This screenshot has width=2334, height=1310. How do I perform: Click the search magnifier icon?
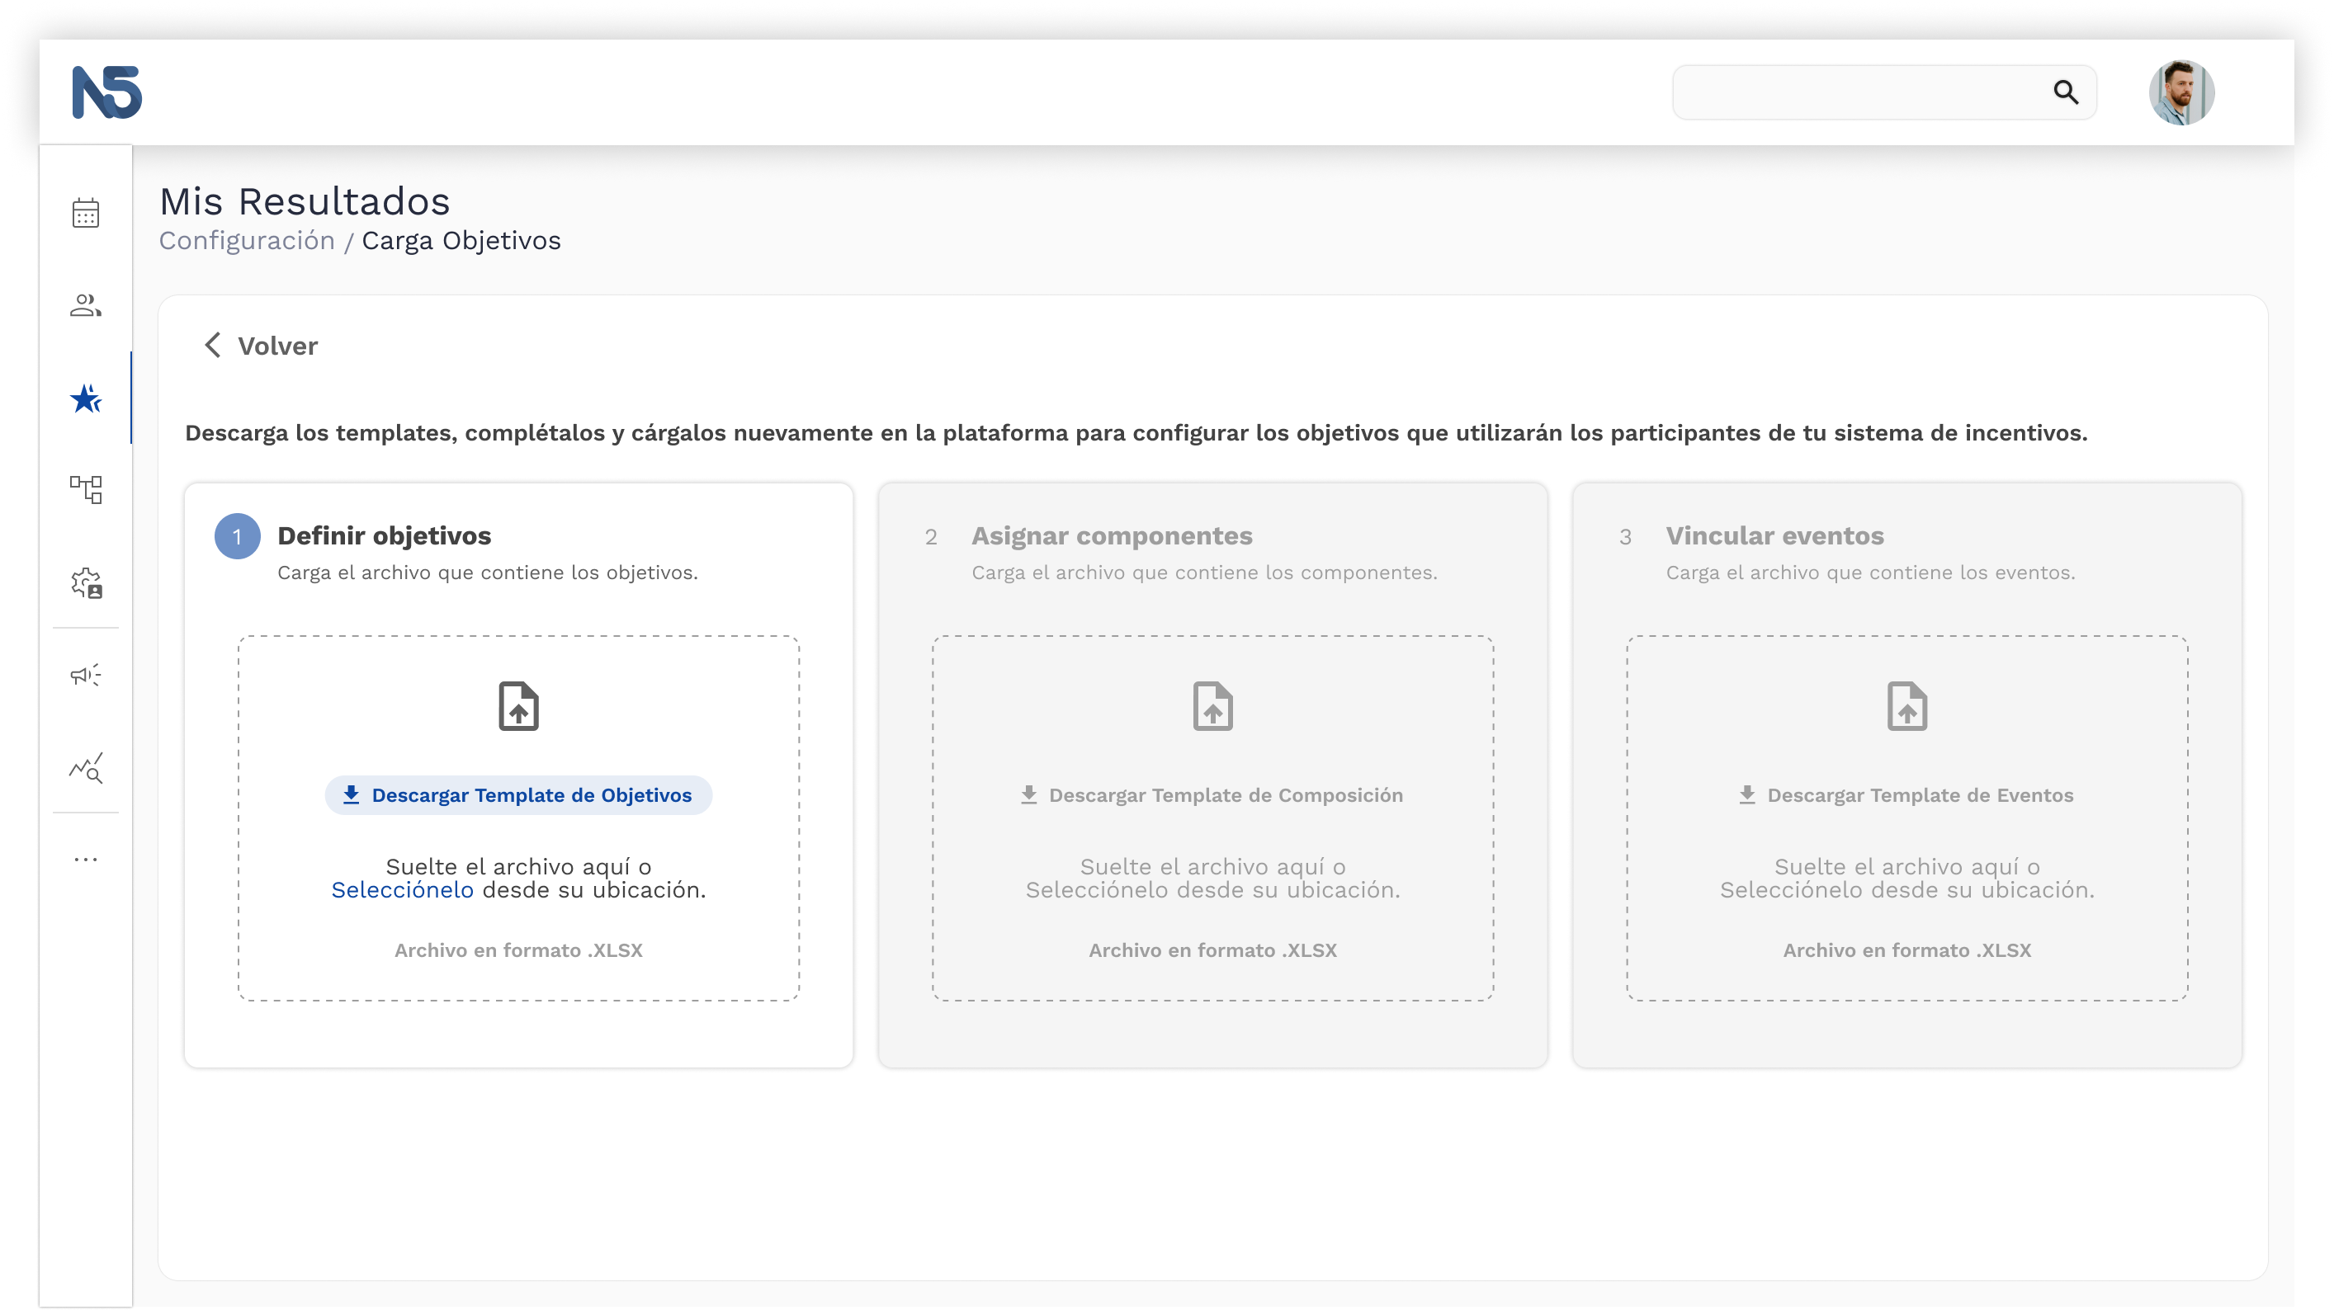pos(2066,92)
